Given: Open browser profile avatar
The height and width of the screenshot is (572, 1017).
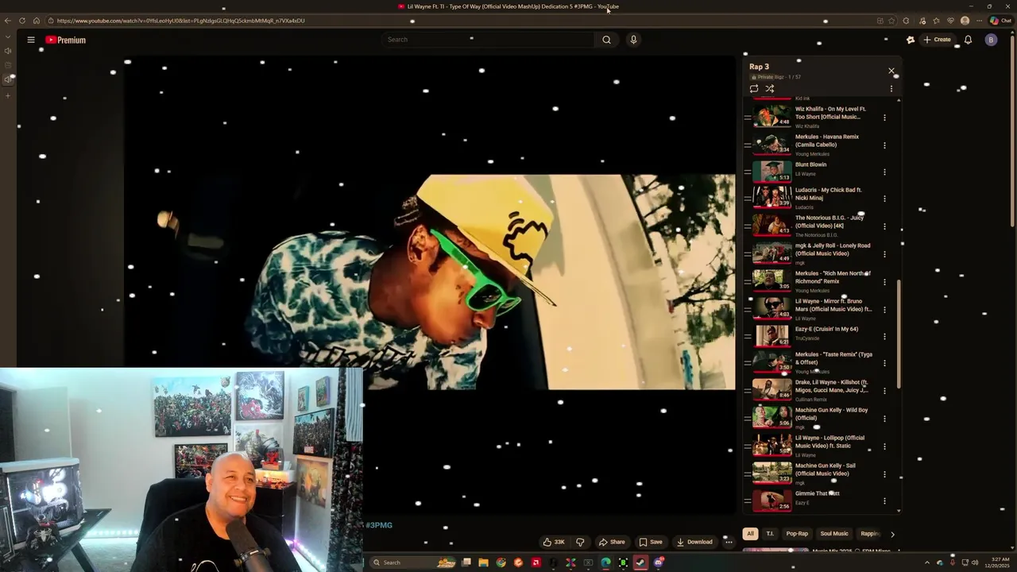Looking at the screenshot, I should click(965, 21).
